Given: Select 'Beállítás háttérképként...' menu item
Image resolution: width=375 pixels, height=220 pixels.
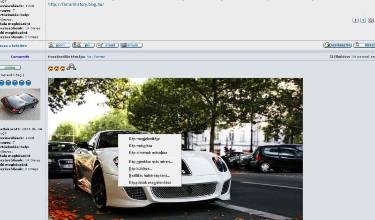Looking at the screenshot, I should 150,176.
